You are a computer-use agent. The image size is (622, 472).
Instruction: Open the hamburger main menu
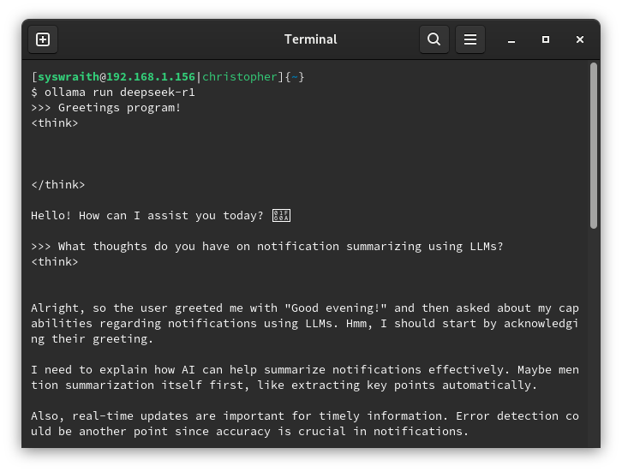(470, 39)
